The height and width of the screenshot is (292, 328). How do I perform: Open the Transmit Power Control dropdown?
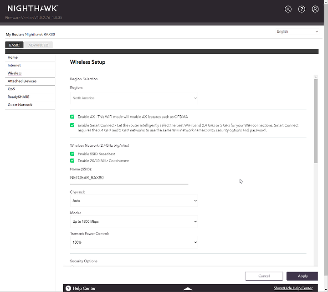click(x=134, y=242)
